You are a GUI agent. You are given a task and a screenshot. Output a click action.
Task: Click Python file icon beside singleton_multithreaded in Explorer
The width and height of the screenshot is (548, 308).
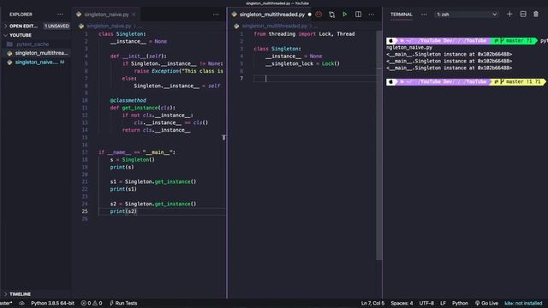click(x=9, y=53)
